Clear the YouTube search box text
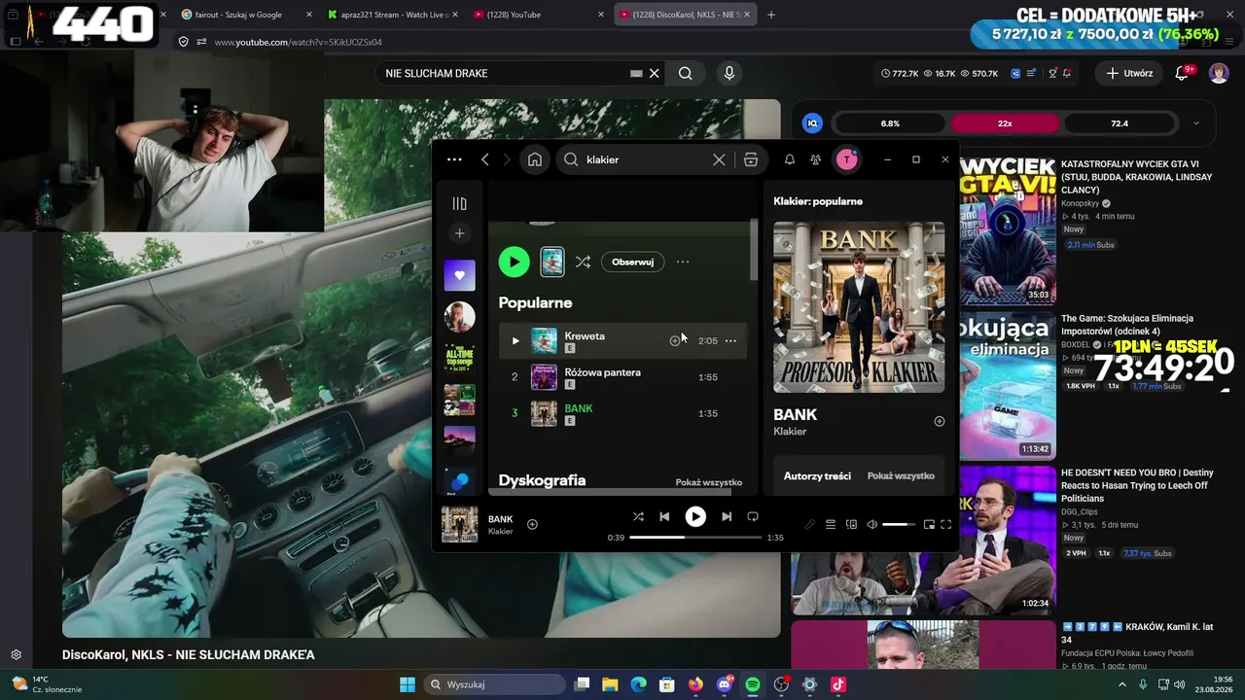This screenshot has width=1245, height=700. pyautogui.click(x=655, y=73)
